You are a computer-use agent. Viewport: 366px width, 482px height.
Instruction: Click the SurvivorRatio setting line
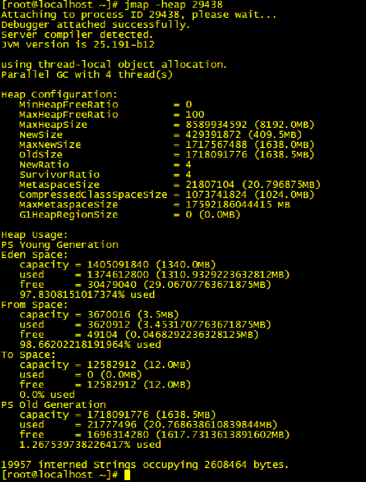click(105, 174)
